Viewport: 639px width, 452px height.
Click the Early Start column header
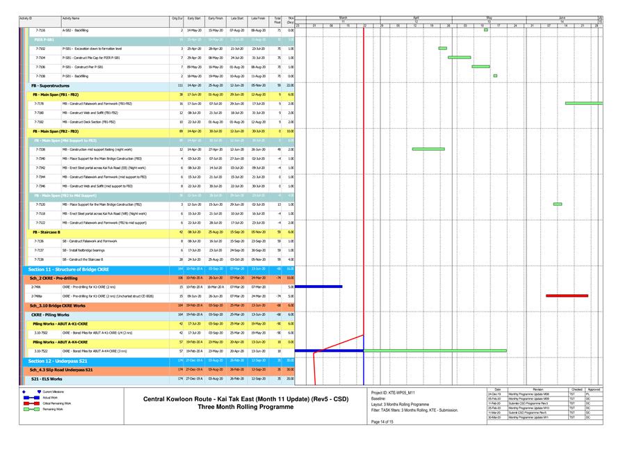[194, 17]
